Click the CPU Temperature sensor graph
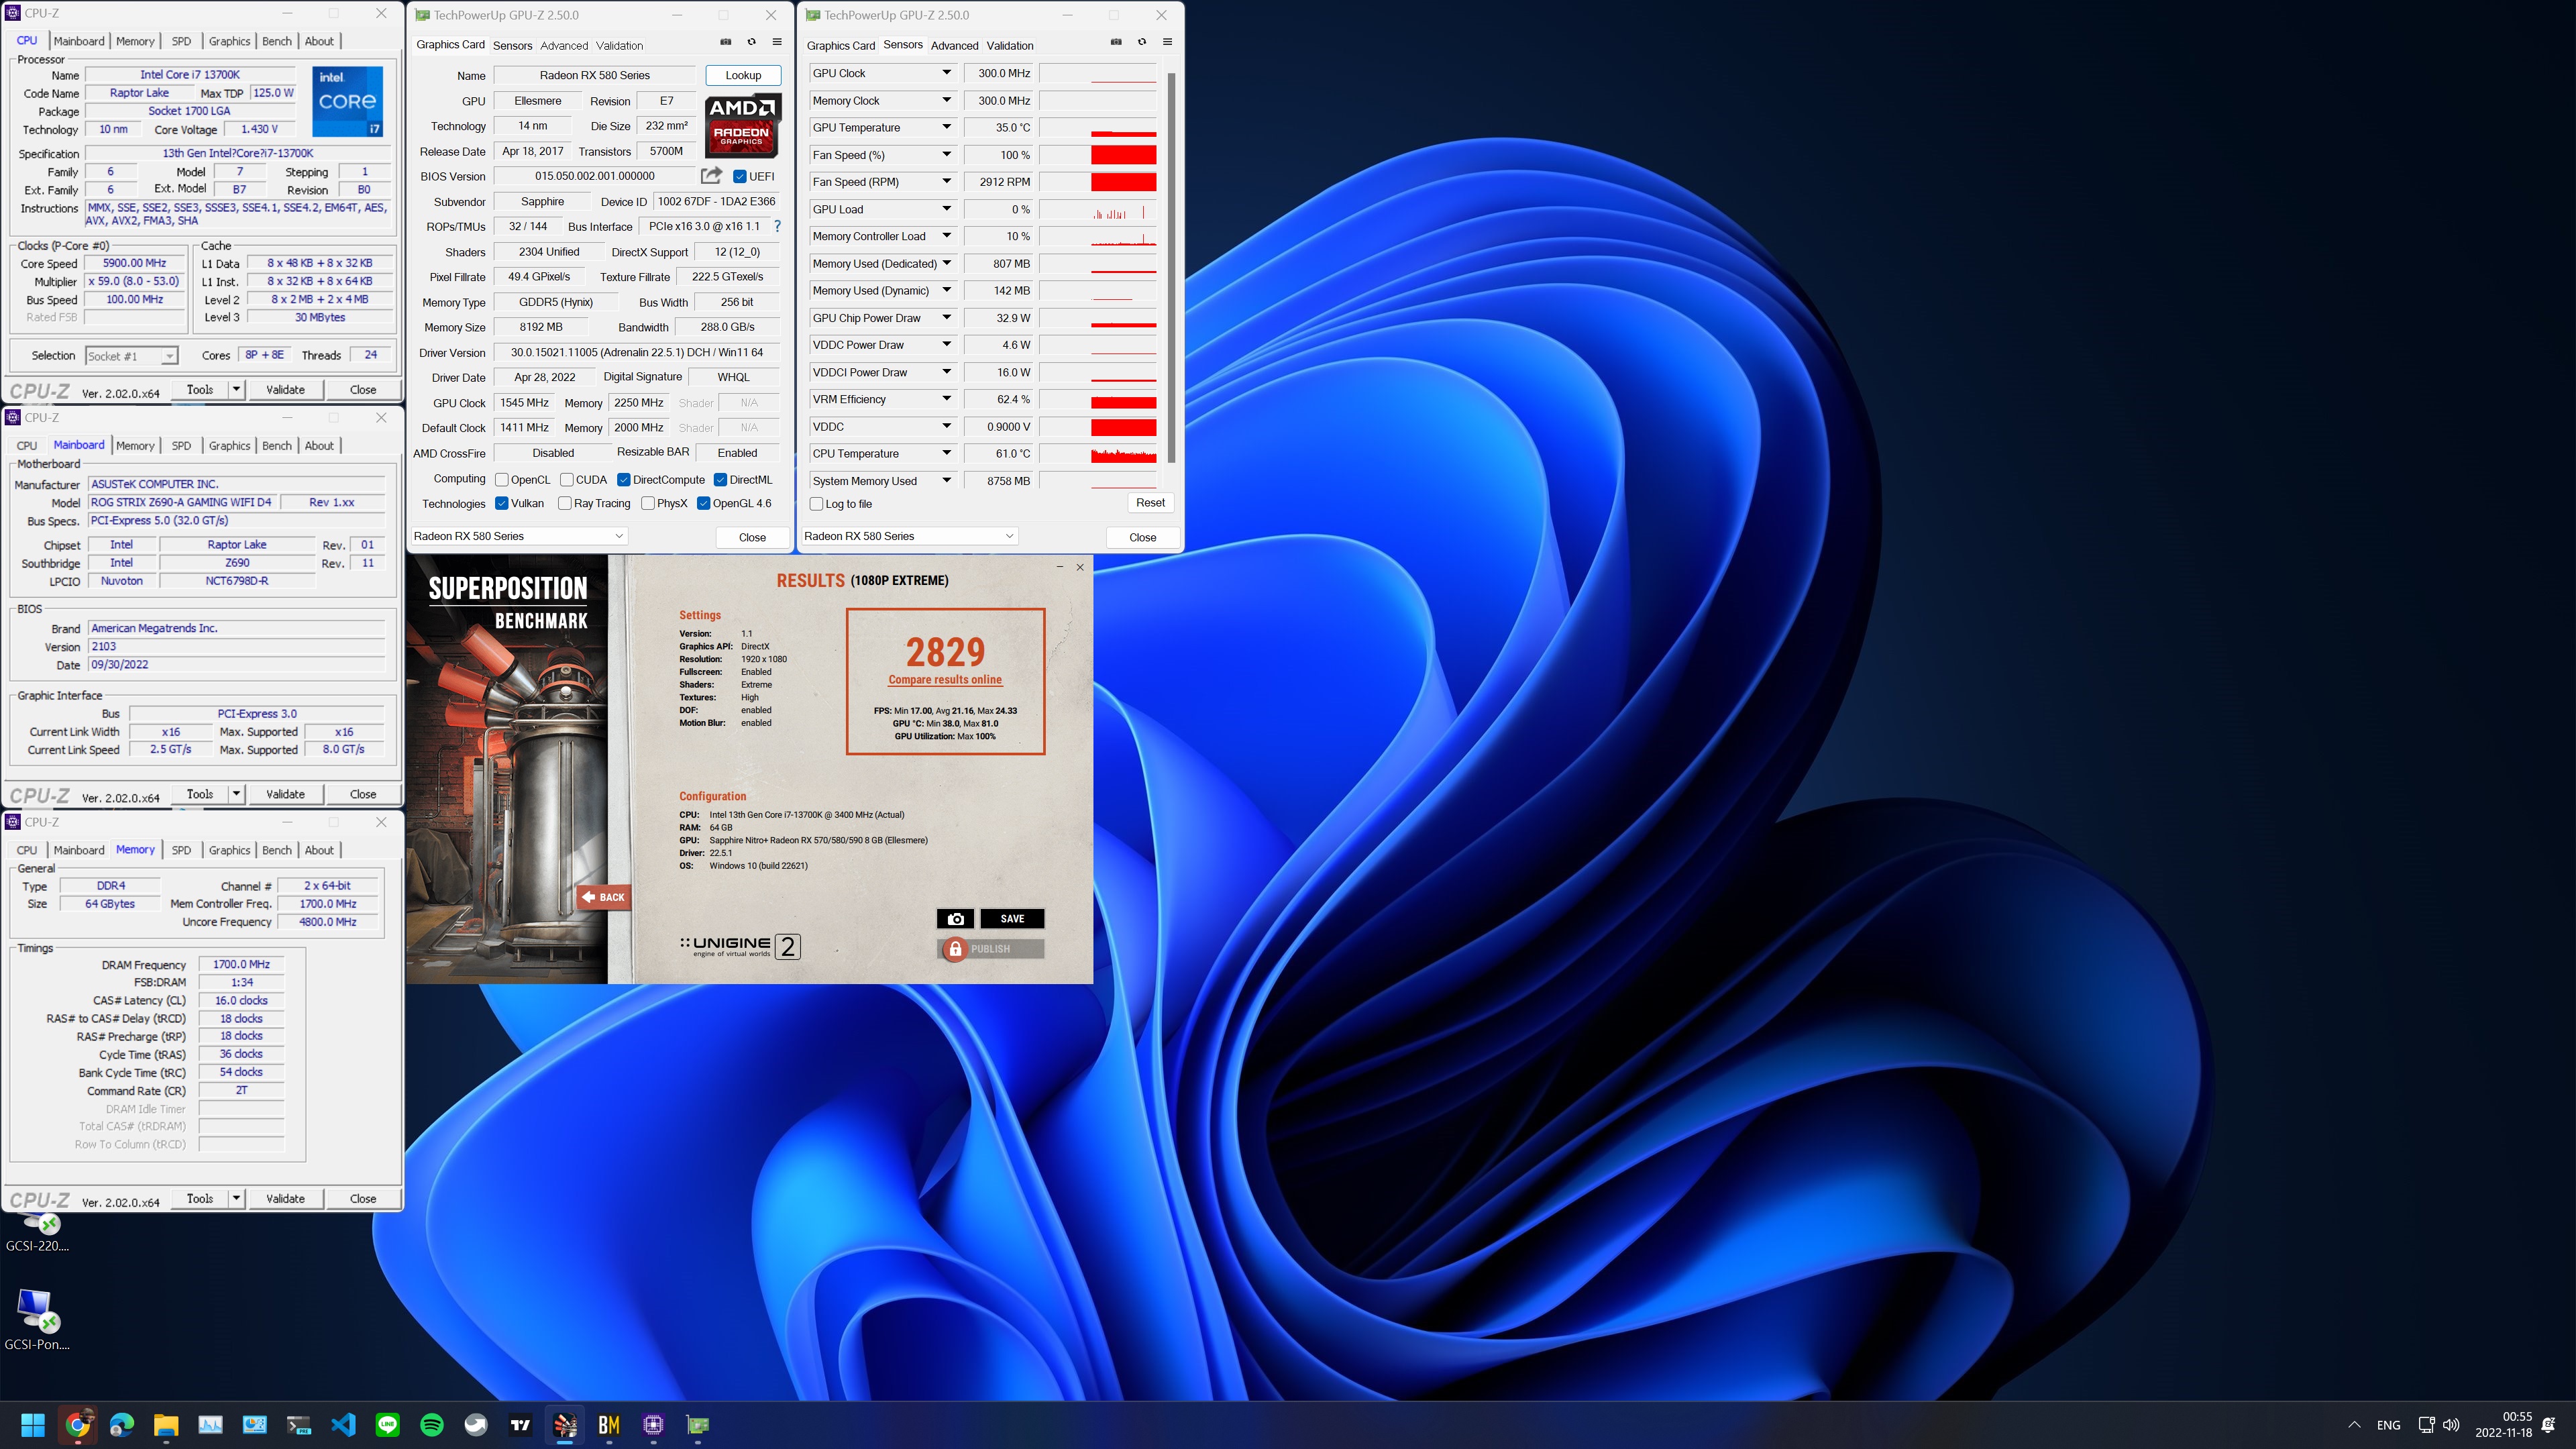2576x1449 pixels. pyautogui.click(x=1098, y=453)
